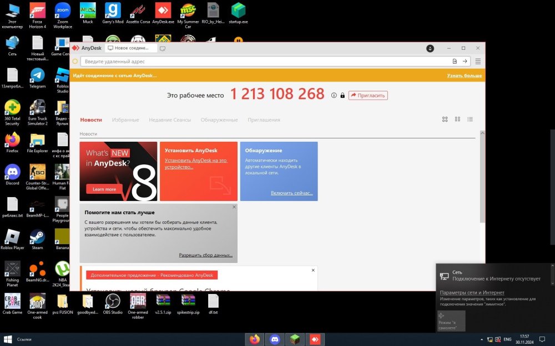Select AnyDesk.exe desktop icon
Image resolution: width=555 pixels, height=346 pixels.
(x=163, y=13)
